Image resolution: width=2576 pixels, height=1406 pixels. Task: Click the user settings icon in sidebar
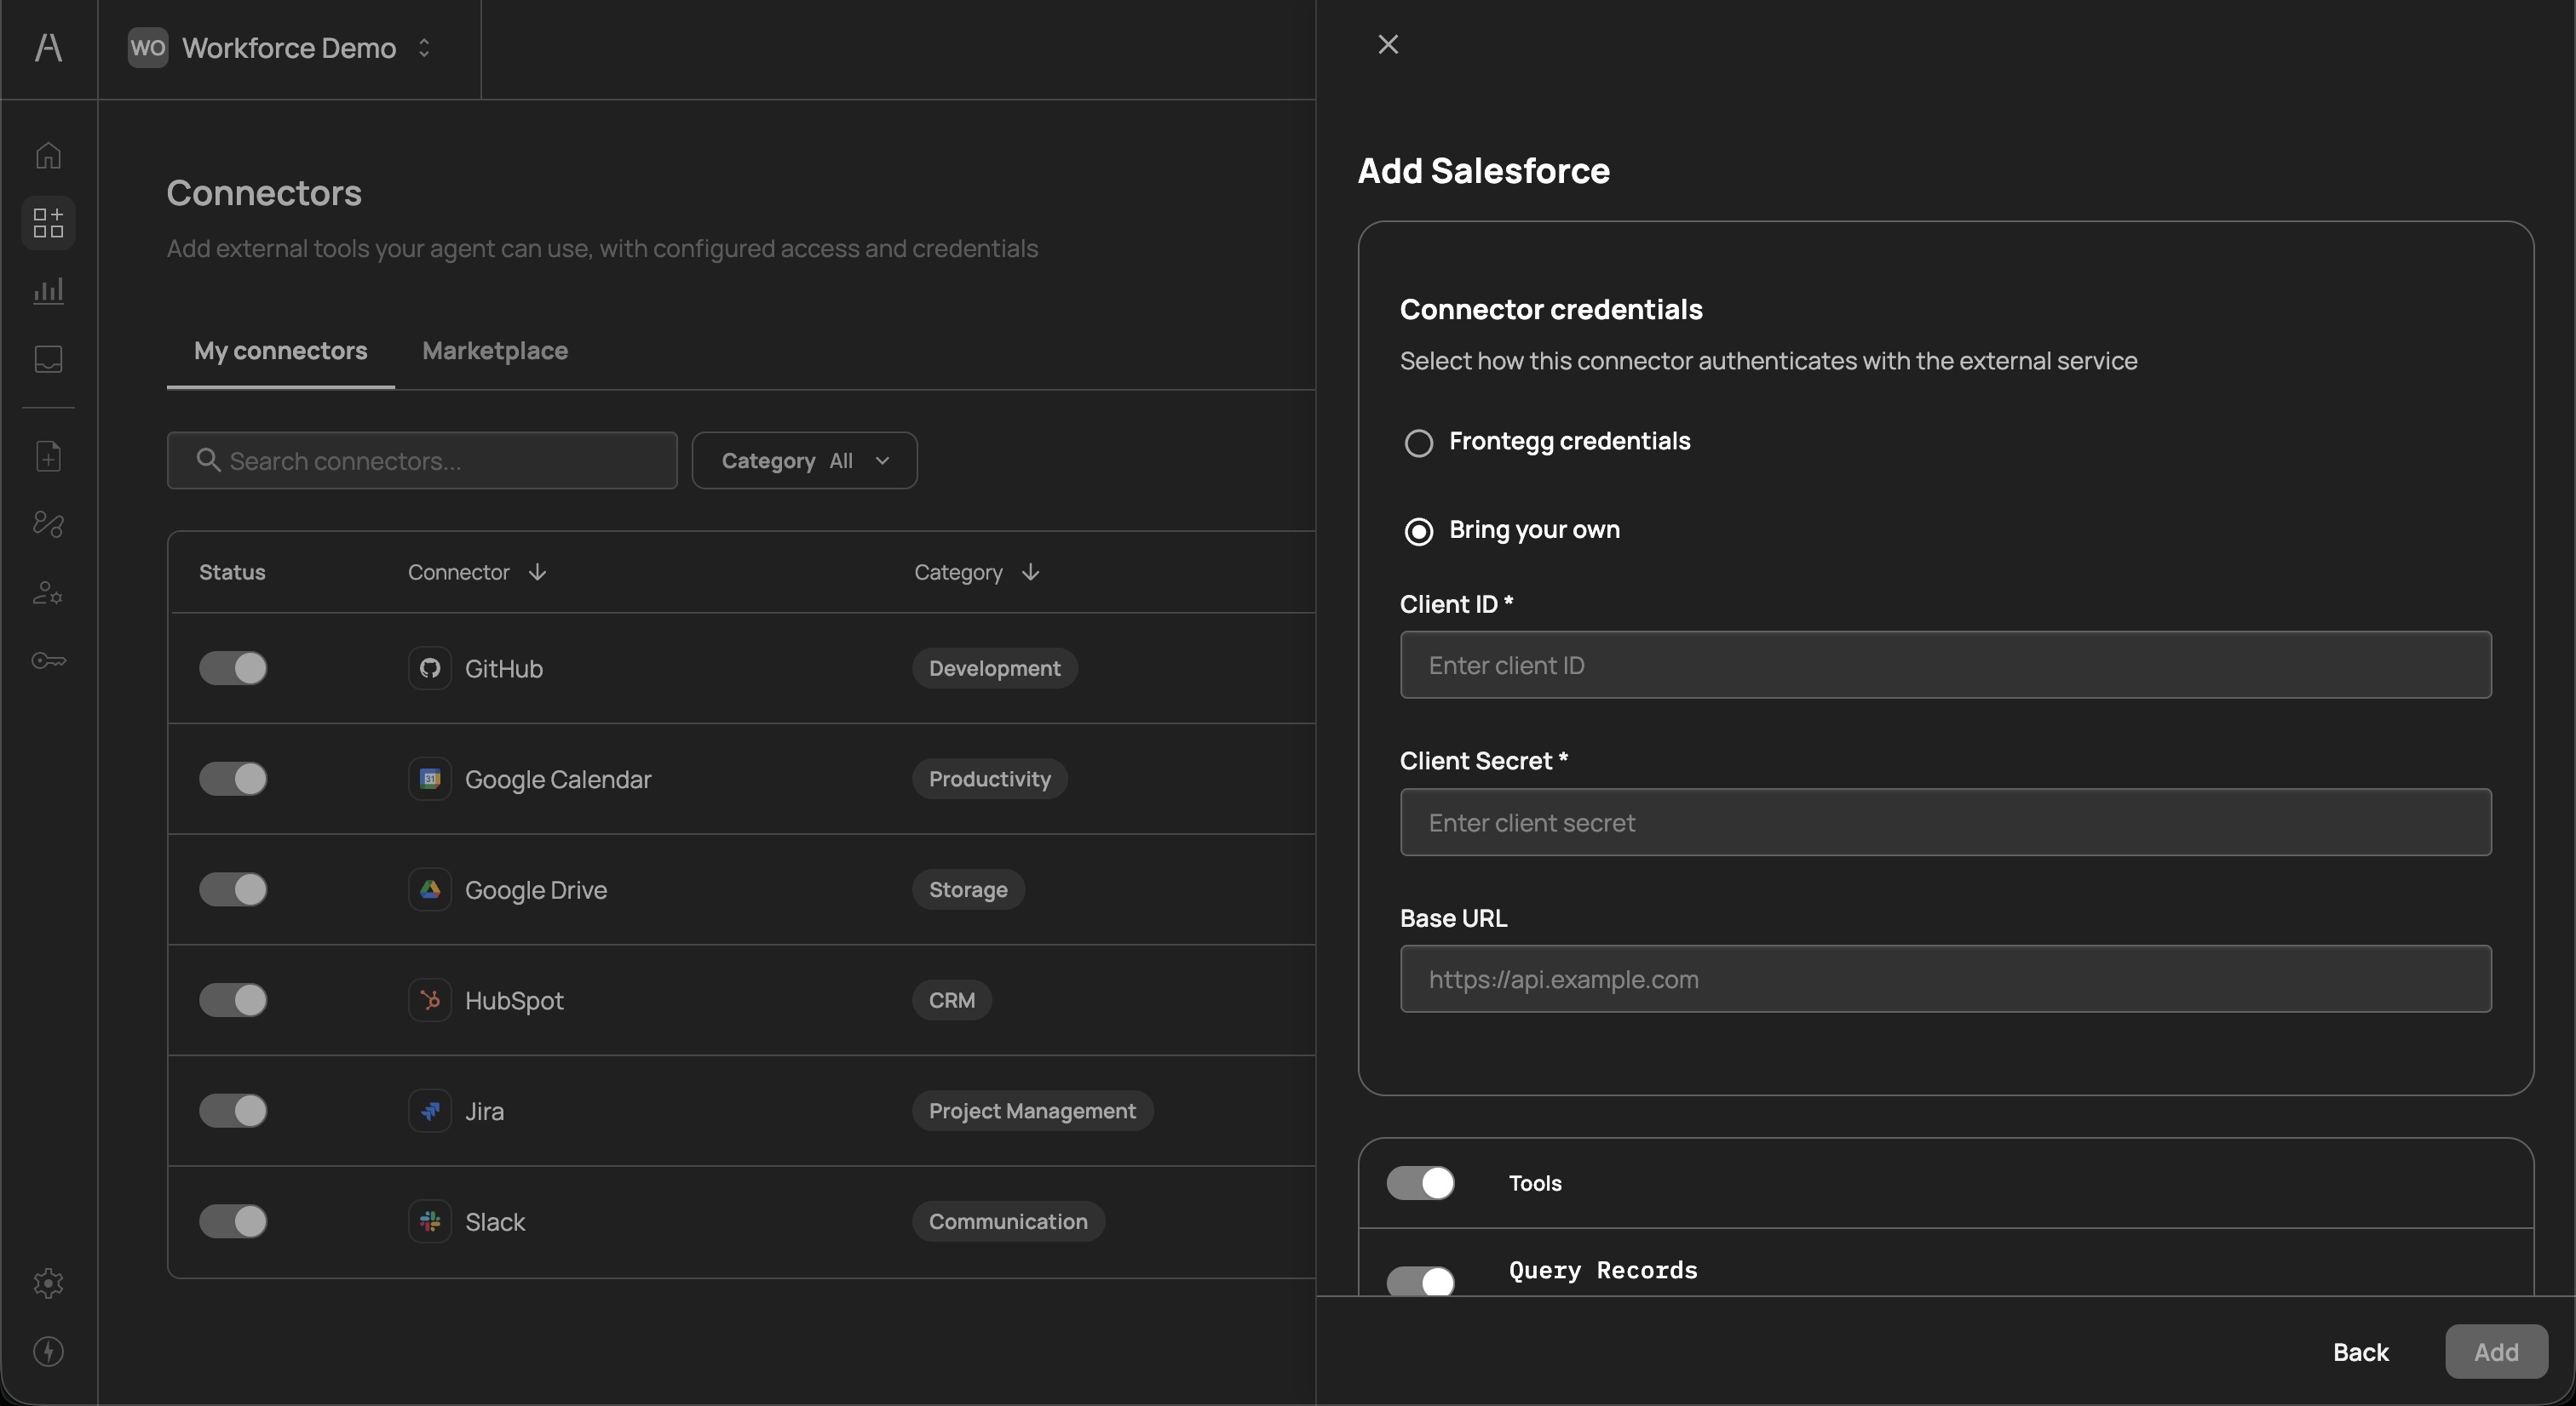(x=48, y=592)
